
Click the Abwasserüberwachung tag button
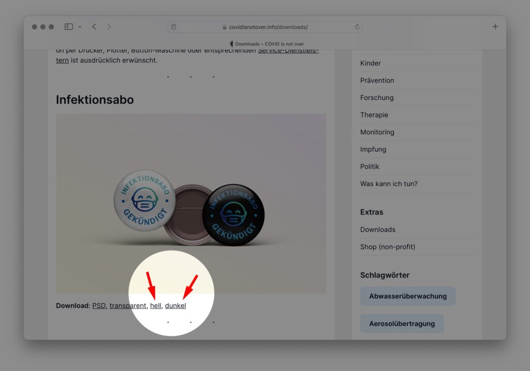pyautogui.click(x=408, y=297)
